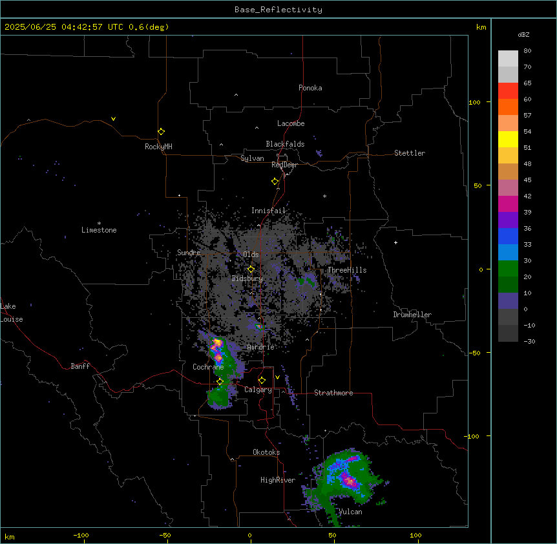The image size is (557, 544).
Task: Click the Calgary city label
Action: point(258,390)
